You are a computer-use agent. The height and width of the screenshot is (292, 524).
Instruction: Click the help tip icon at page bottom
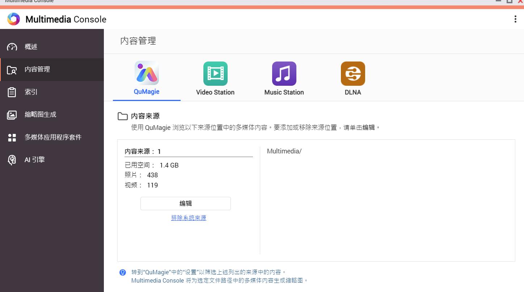pos(122,272)
